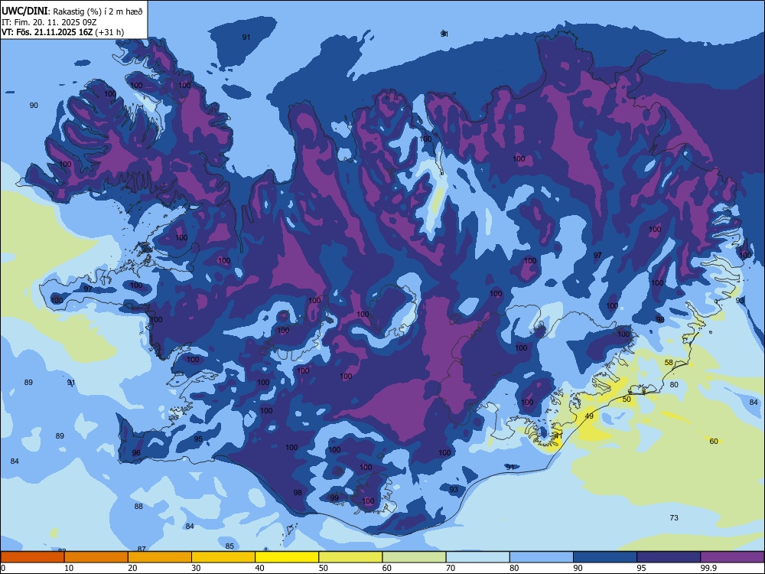Click the value '58' on the southeast coast

tap(669, 363)
